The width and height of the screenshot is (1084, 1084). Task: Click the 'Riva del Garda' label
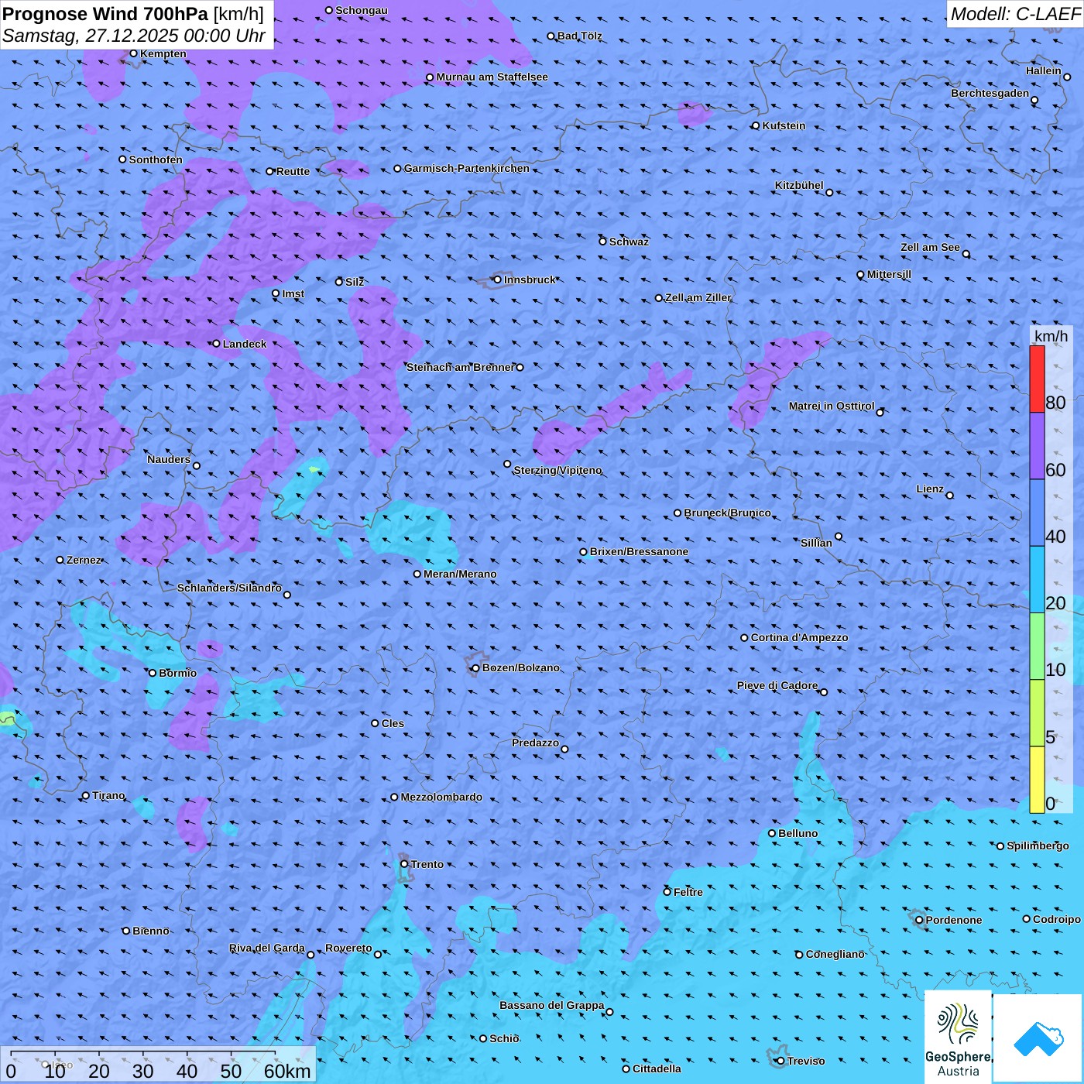pos(267,948)
